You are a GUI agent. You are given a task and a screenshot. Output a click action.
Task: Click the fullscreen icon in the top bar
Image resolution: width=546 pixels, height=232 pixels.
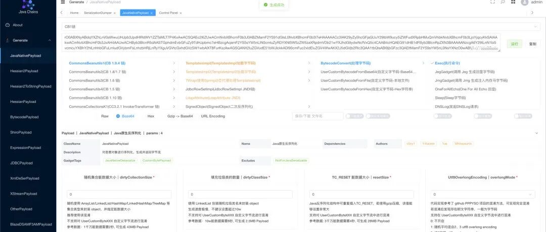(492, 2)
